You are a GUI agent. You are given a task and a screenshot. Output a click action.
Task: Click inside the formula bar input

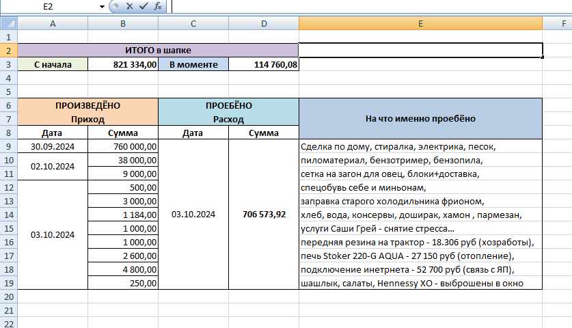[371, 7]
